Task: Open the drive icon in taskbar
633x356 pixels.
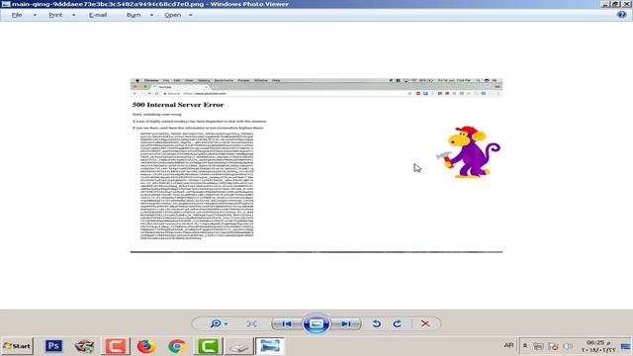Action: [239, 347]
